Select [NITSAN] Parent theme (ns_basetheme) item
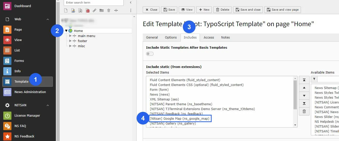The width and height of the screenshot is (339, 141). (181, 104)
